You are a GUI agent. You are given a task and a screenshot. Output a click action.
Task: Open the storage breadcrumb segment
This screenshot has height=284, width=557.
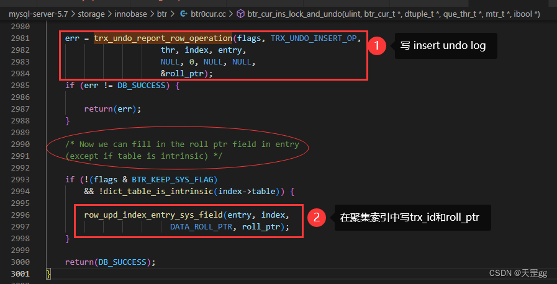point(92,14)
